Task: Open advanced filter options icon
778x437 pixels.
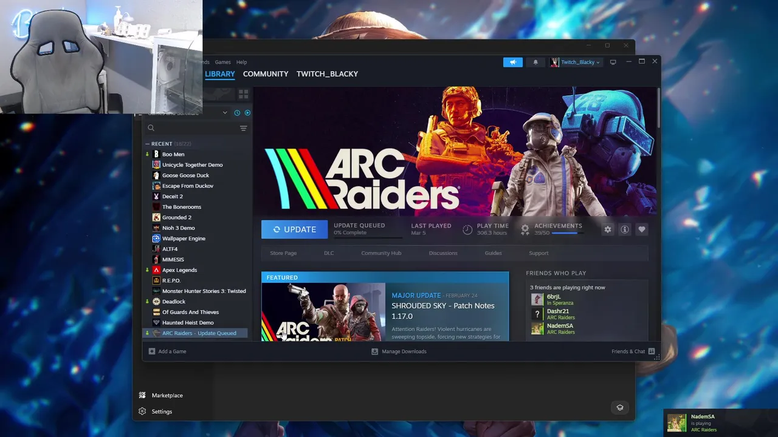Action: (243, 128)
